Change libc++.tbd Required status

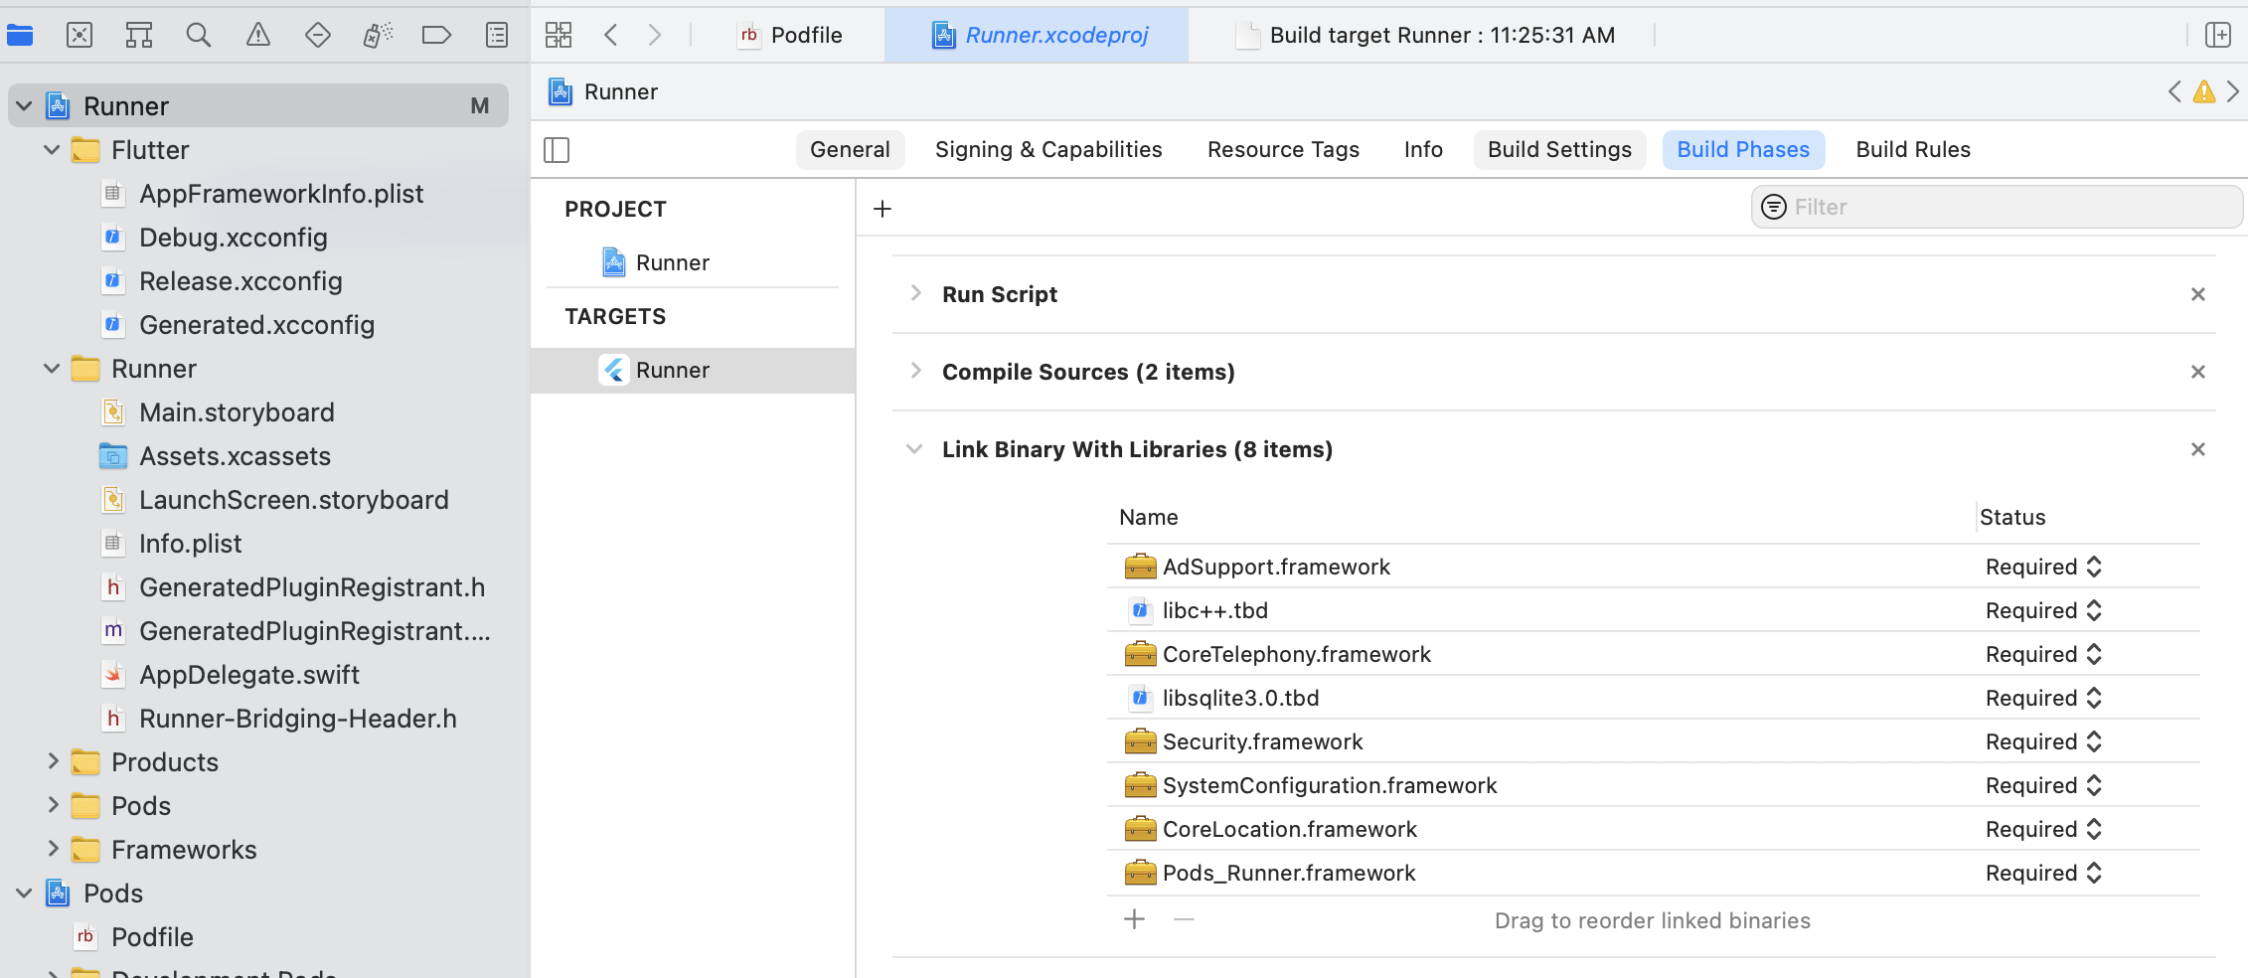click(2043, 610)
